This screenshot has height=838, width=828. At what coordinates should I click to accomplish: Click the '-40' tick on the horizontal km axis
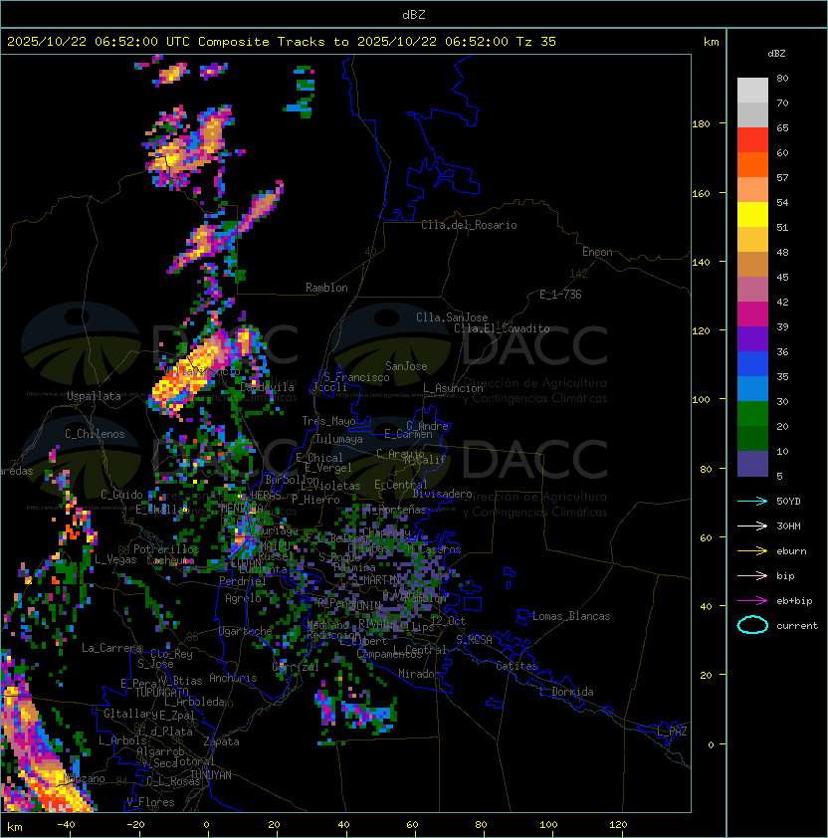click(66, 825)
